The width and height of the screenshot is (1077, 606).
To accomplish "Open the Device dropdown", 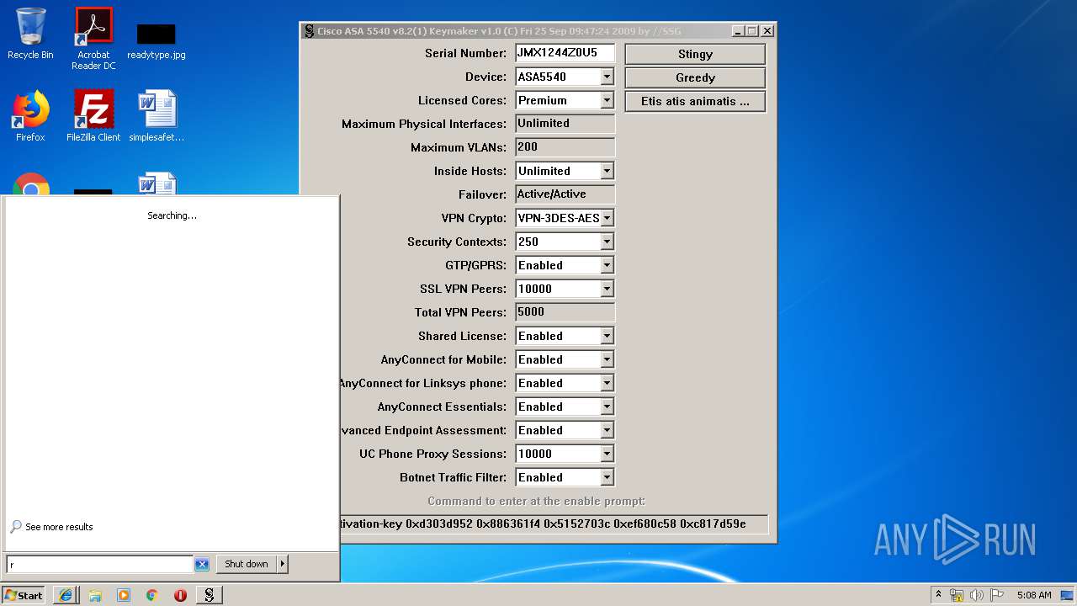I will (x=607, y=77).
